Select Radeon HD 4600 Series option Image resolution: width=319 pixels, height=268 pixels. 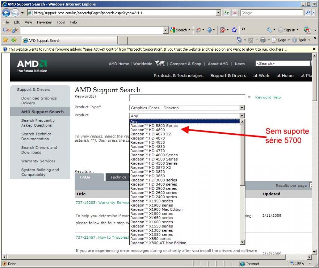tap(185, 155)
